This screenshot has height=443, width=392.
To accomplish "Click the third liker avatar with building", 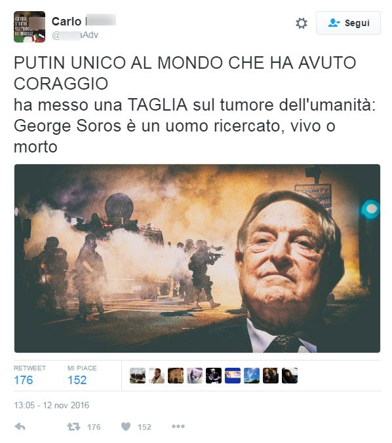I will tap(176, 376).
